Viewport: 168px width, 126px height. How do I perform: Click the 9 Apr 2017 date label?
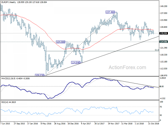pyautogui.click(x=86, y=123)
